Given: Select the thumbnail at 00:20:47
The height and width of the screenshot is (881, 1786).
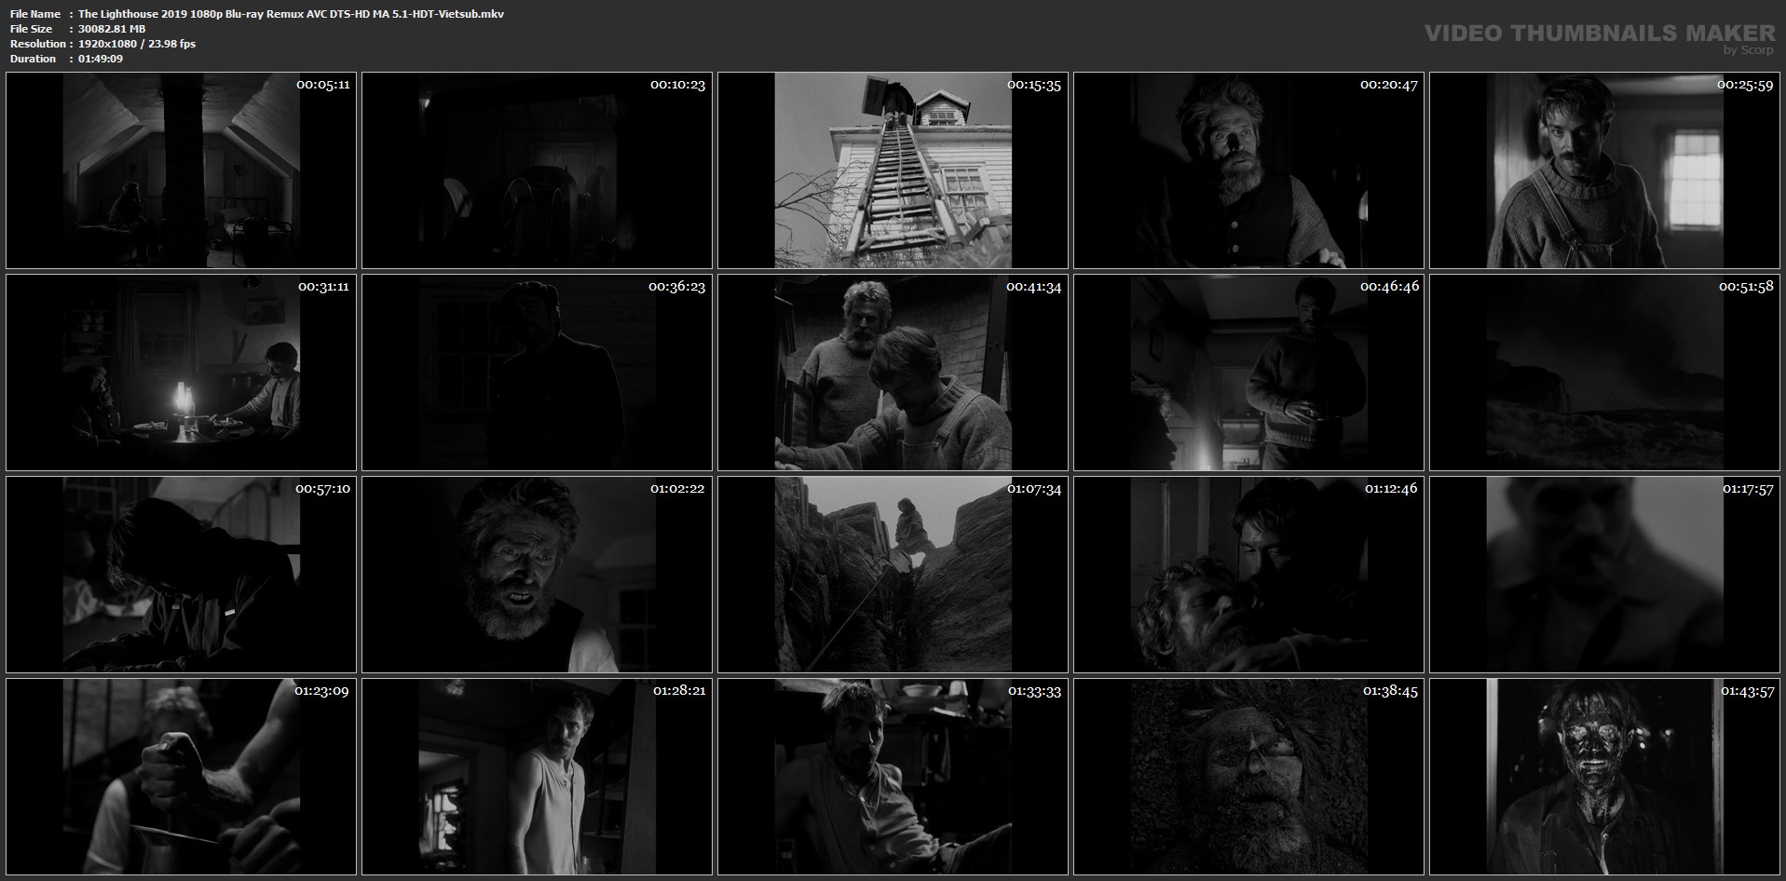Looking at the screenshot, I should click(x=1248, y=170).
